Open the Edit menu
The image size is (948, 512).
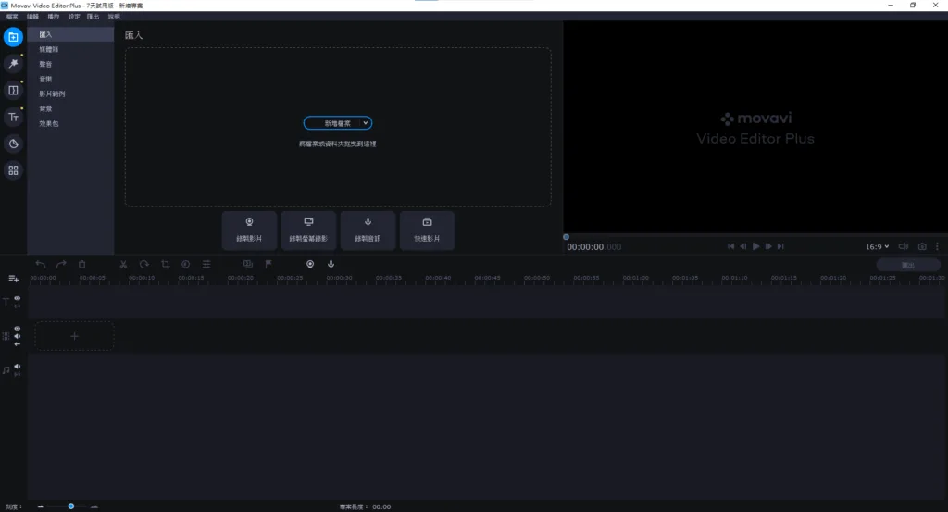tap(32, 17)
